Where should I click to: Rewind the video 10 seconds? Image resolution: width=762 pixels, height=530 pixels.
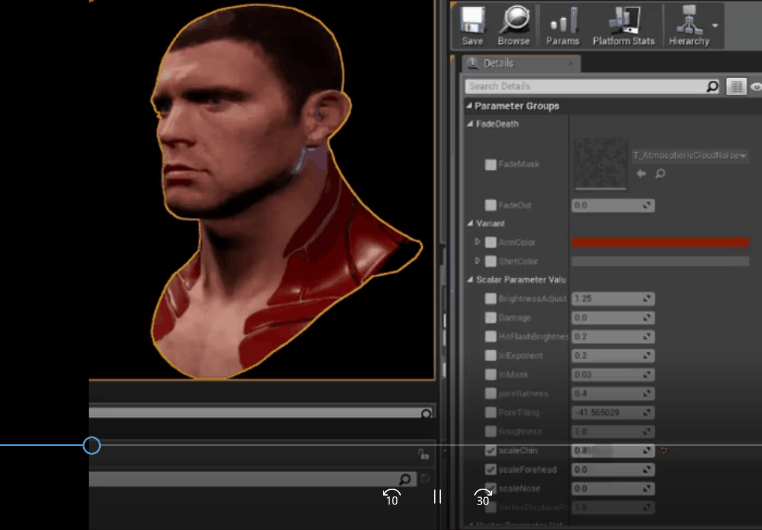392,497
